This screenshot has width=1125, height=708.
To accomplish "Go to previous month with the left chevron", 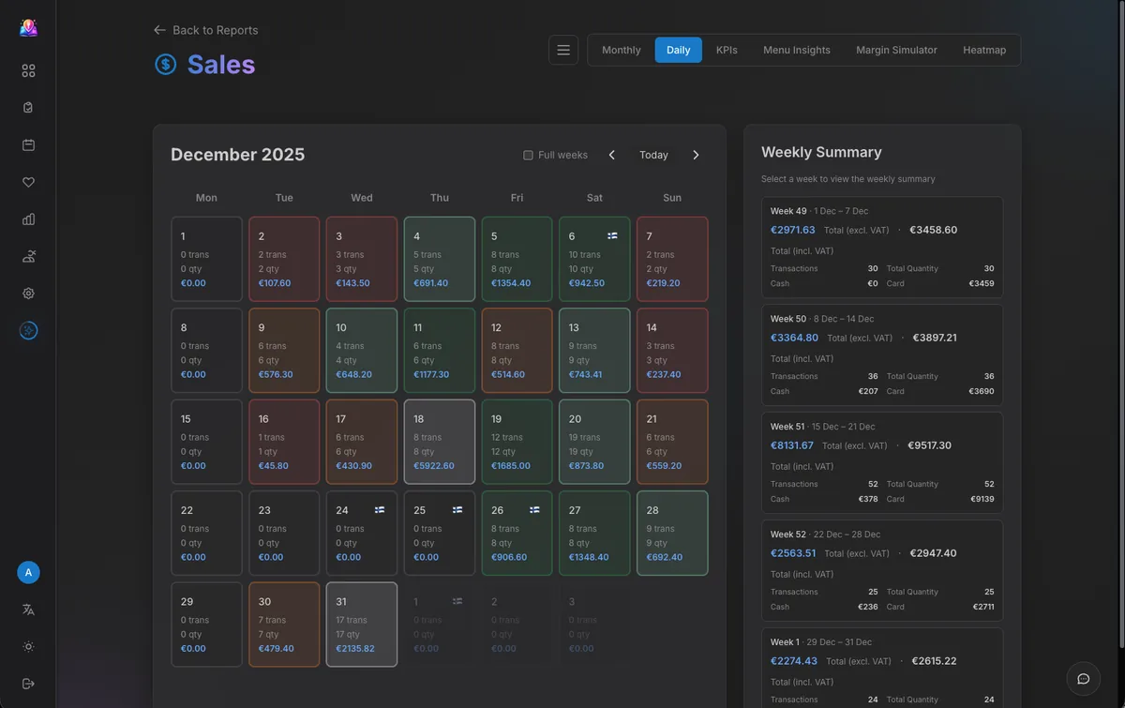I will pos(611,155).
